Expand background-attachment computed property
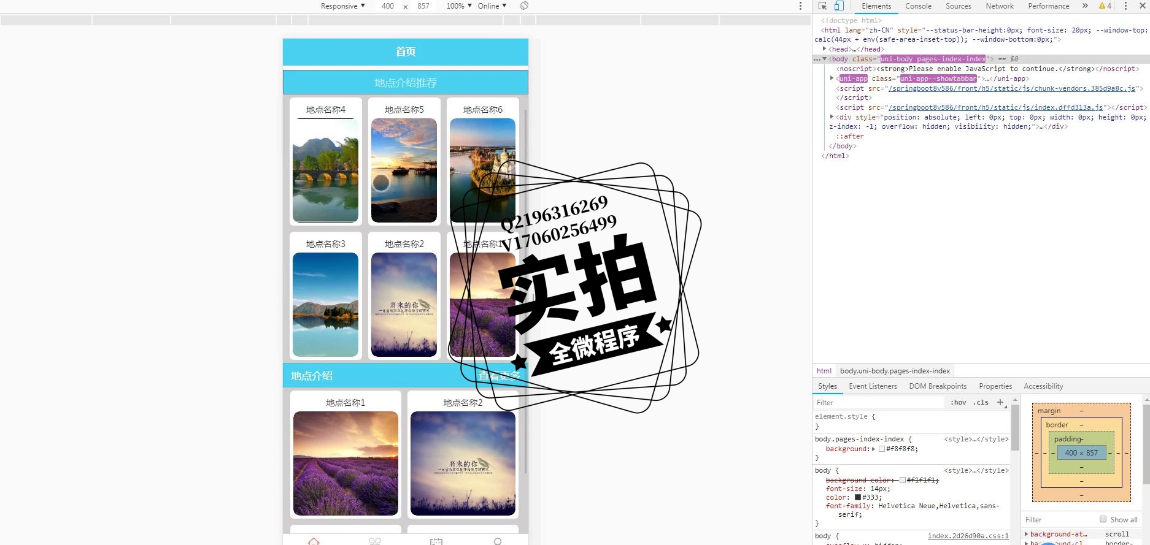The height and width of the screenshot is (545, 1150). coord(1027,534)
